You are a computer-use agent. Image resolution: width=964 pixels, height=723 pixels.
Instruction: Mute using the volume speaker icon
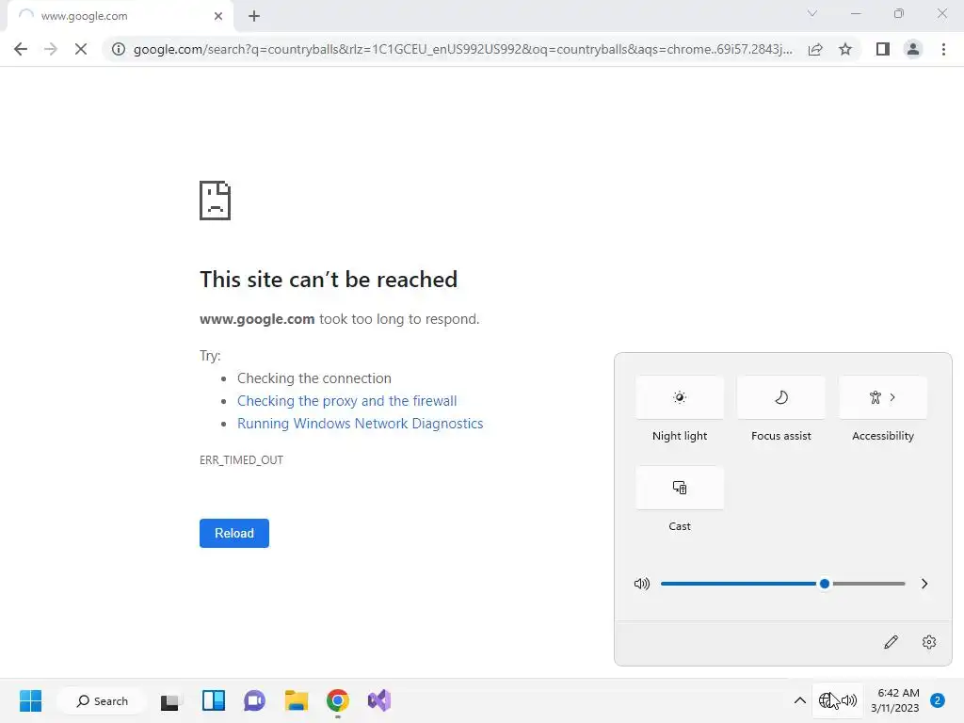[642, 584]
